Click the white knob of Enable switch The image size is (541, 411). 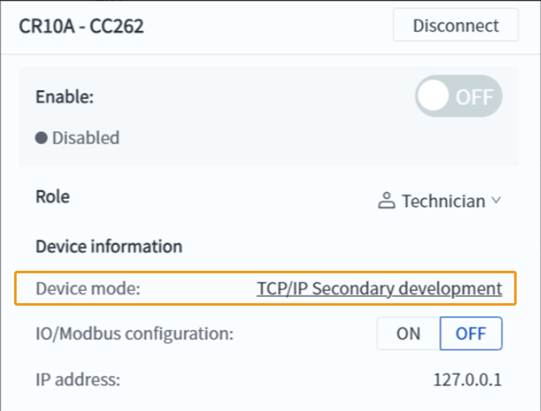(433, 96)
